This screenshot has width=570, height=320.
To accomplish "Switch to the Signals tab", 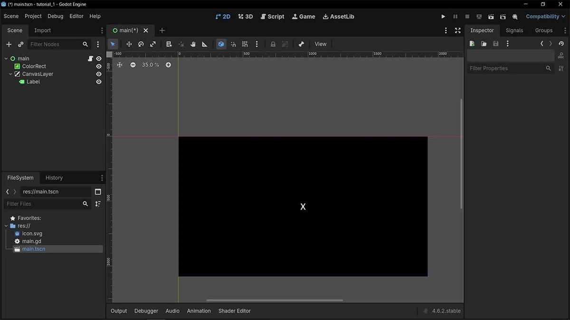I will pyautogui.click(x=514, y=30).
